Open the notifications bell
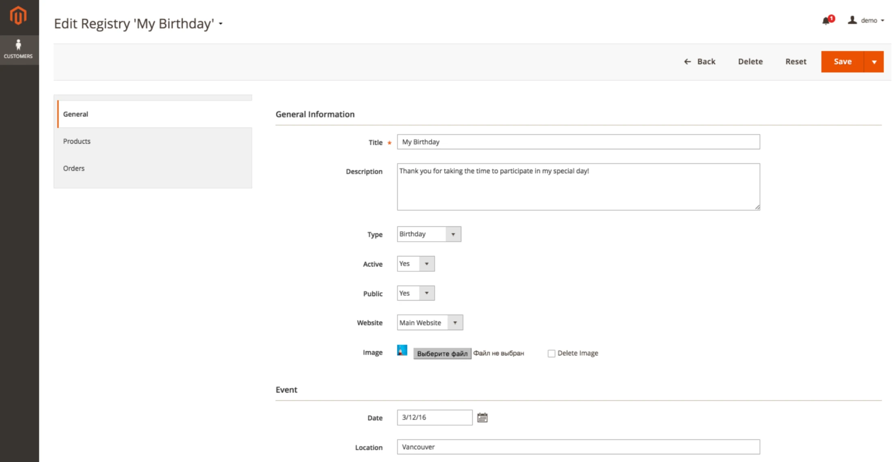This screenshot has width=892, height=462. pyautogui.click(x=826, y=21)
